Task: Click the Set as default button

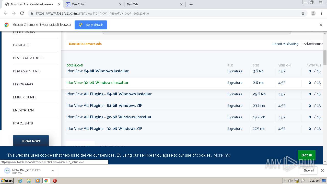Action: click(91, 25)
